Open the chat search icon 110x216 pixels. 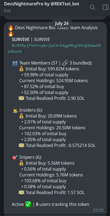[x=92, y=7]
